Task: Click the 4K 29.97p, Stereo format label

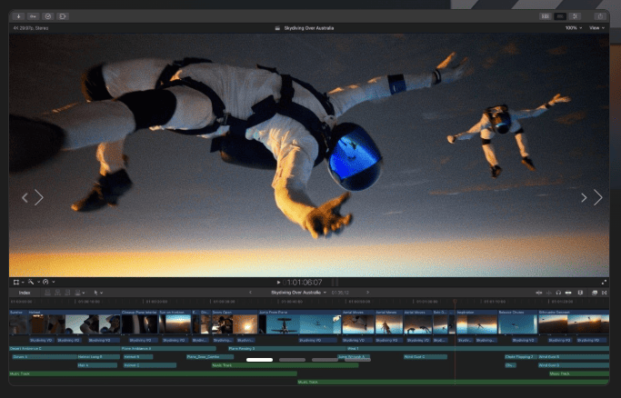Action: 31,28
